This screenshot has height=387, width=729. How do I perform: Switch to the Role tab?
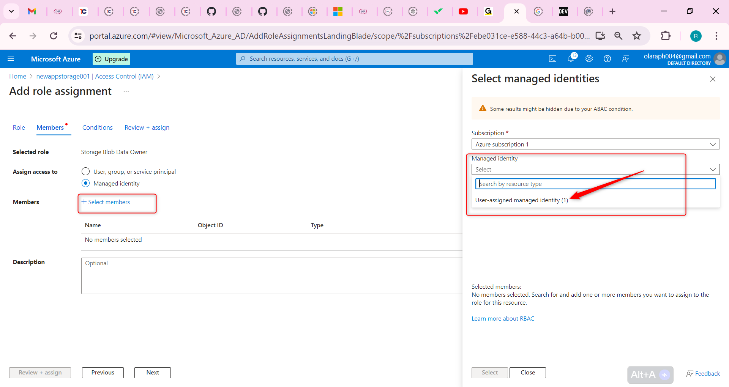19,127
